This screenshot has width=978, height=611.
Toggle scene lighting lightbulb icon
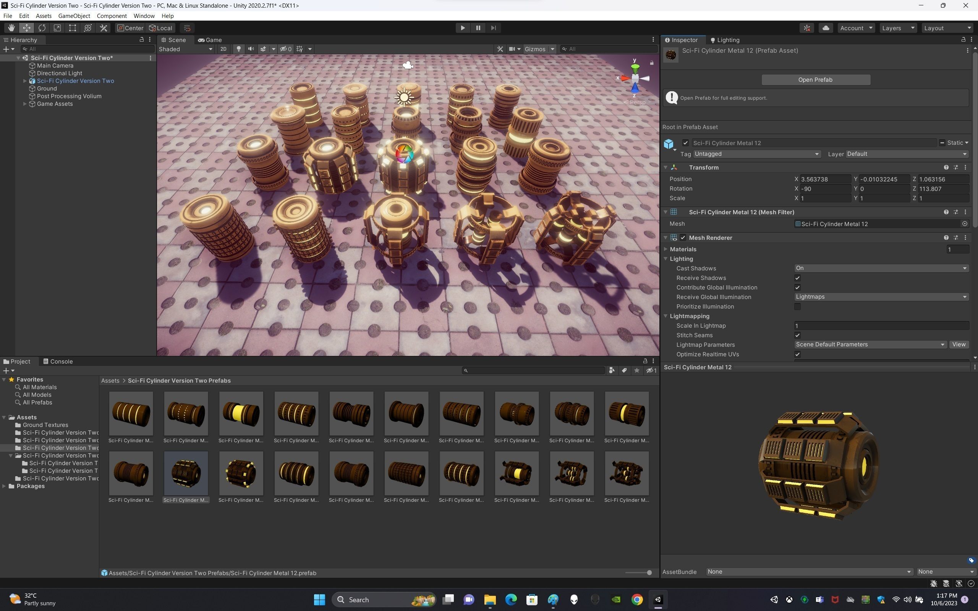tap(238, 49)
